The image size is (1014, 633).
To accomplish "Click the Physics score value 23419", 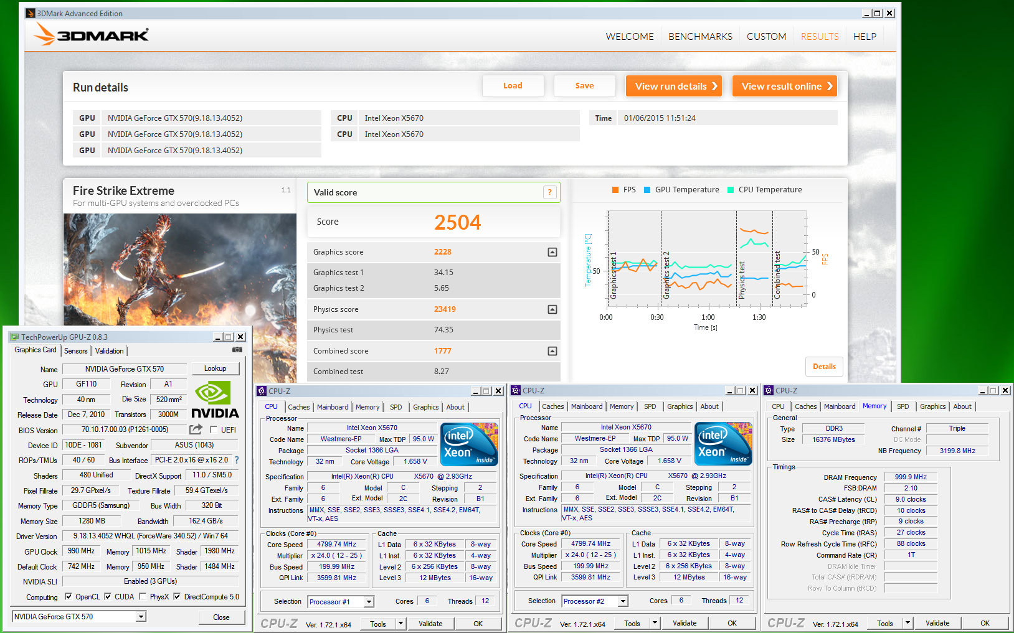I will click(445, 309).
